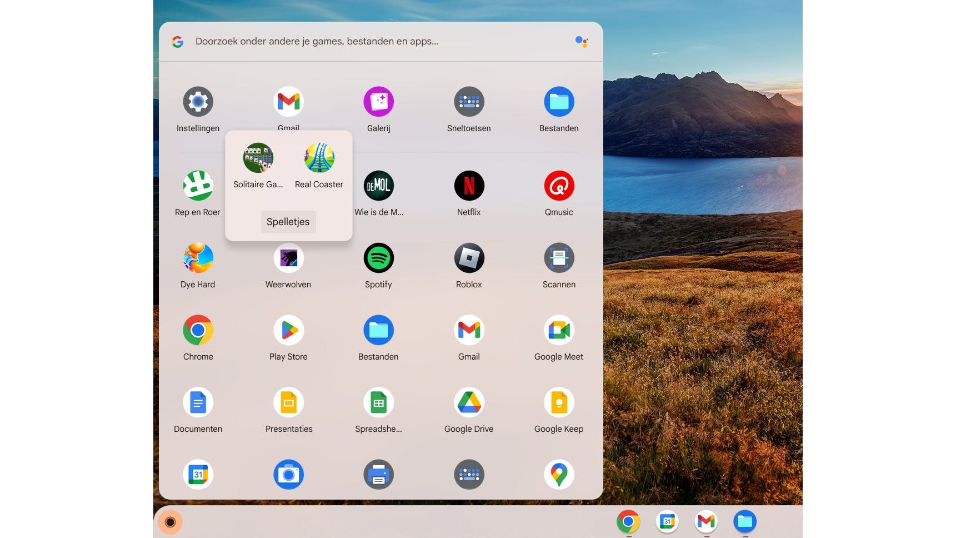Image resolution: width=956 pixels, height=538 pixels.
Task: Open Roblox
Action: click(x=469, y=258)
